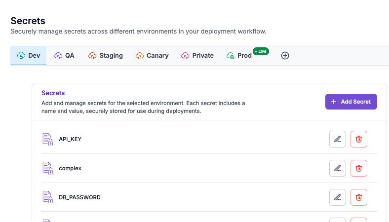
Task: Add a new environment with plus icon
Action: (x=285, y=56)
